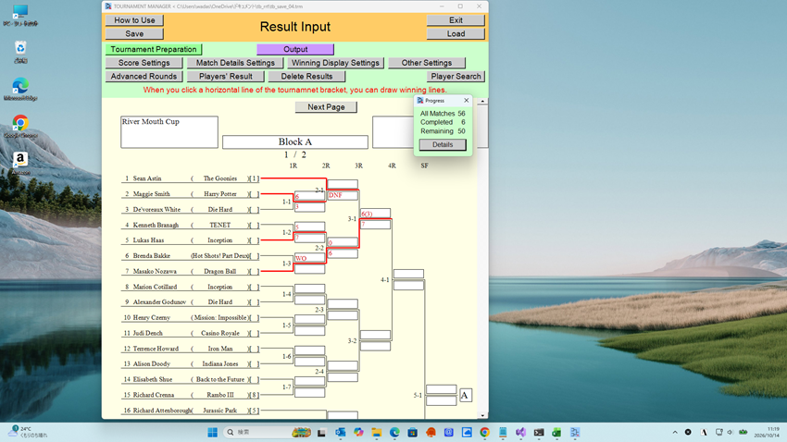Open the PC desktop icon
The width and height of the screenshot is (787, 442).
[x=20, y=15]
